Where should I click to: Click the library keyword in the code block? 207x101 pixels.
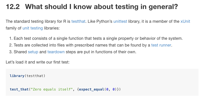17,75
